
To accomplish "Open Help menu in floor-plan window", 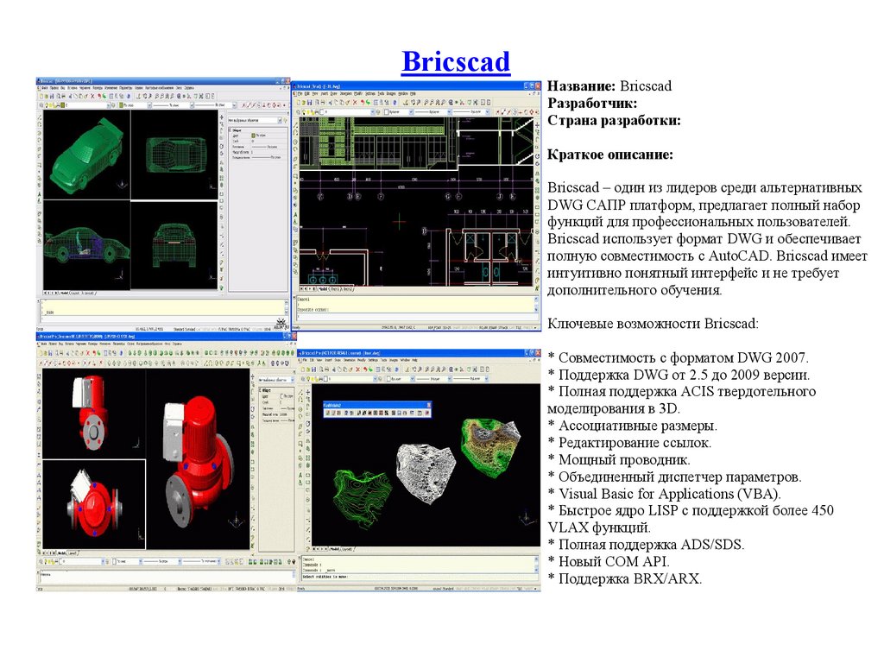I will click(x=413, y=93).
